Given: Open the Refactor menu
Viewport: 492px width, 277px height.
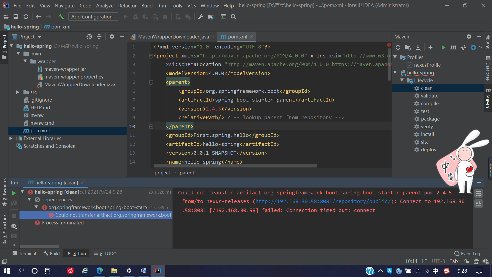Looking at the screenshot, I should pos(127,5).
